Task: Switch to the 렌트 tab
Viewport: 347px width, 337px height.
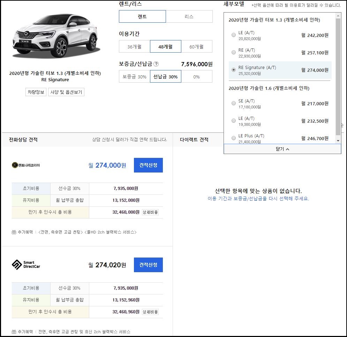Action: point(142,16)
